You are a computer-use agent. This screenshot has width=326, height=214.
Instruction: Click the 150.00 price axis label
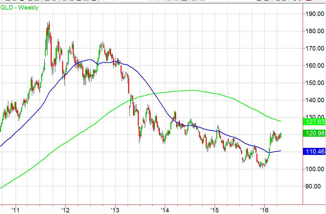click(x=314, y=83)
